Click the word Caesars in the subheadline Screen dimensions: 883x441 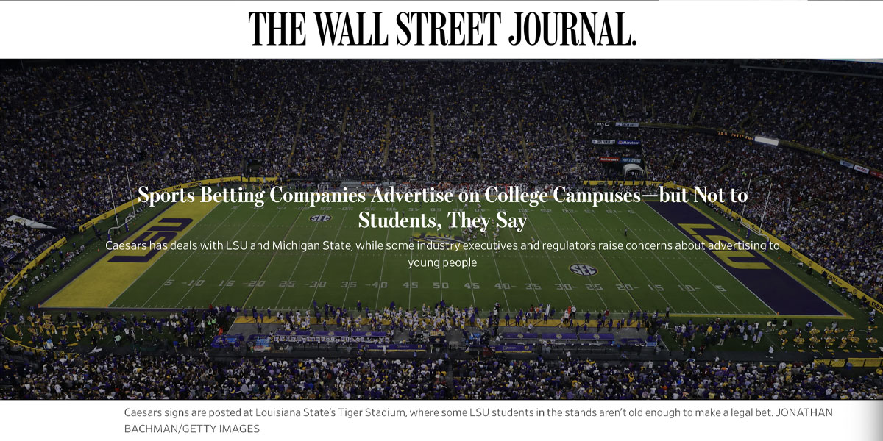coord(126,246)
